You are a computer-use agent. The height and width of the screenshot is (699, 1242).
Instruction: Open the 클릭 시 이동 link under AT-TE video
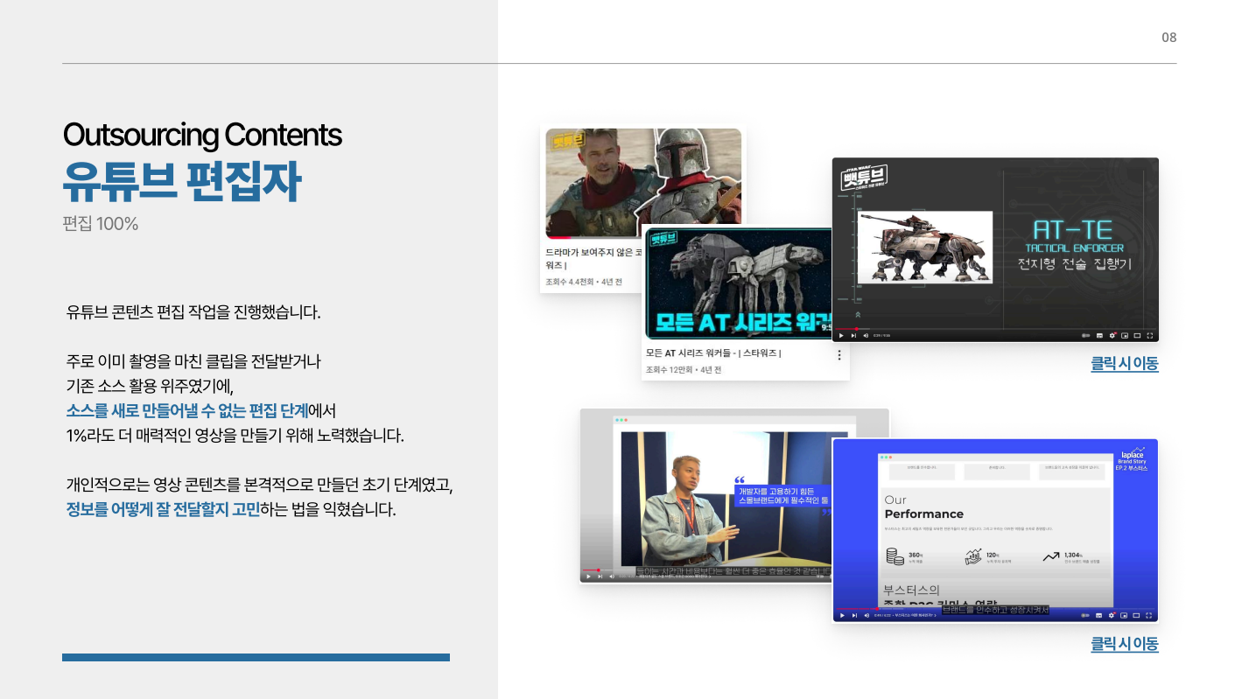(x=1125, y=364)
